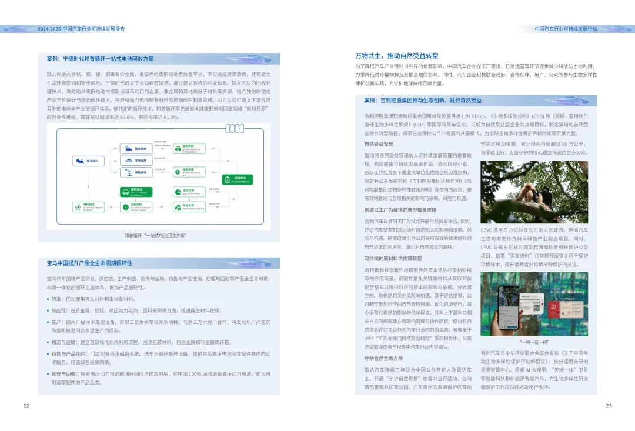Click the subheading 可持续的原材料供应链转型
The width and height of the screenshot is (635, 431).
(393, 259)
